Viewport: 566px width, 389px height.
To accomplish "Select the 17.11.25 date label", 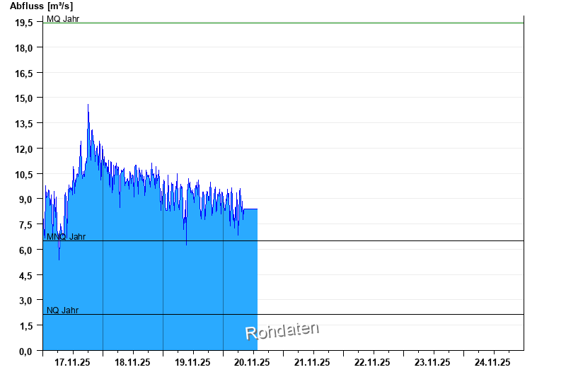I will pyautogui.click(x=72, y=362).
